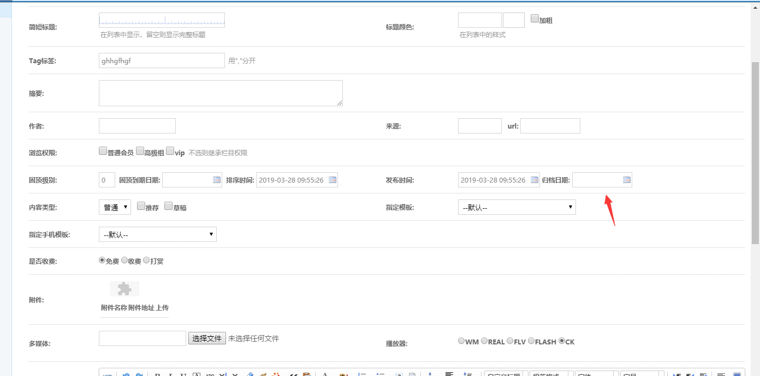The width and height of the screenshot is (760, 376).
Task: Open calendar picker for 固顶到期日期
Action: point(217,180)
